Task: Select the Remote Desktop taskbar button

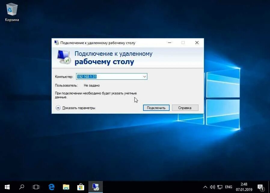Action: tap(96, 187)
